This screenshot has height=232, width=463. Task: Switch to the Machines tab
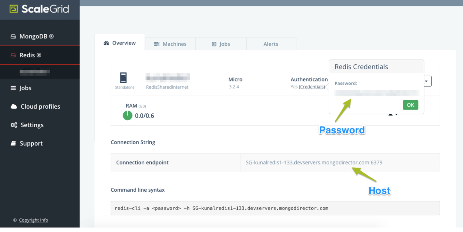coord(170,44)
